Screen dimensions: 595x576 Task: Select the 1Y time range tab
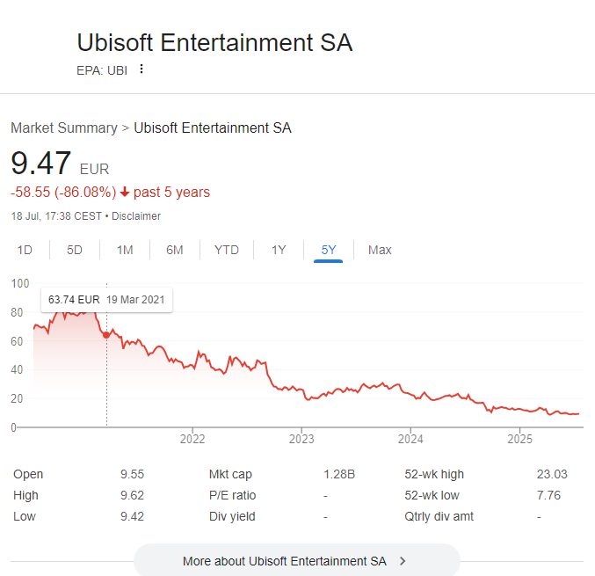tap(279, 250)
